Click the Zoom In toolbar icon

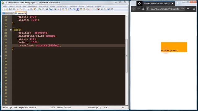coord(55,9)
